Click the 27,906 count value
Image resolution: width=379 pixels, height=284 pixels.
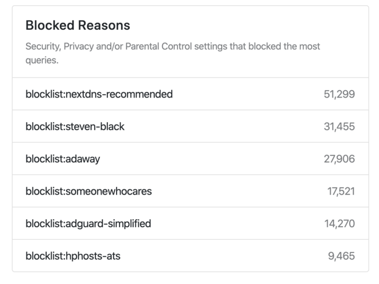coord(339,159)
